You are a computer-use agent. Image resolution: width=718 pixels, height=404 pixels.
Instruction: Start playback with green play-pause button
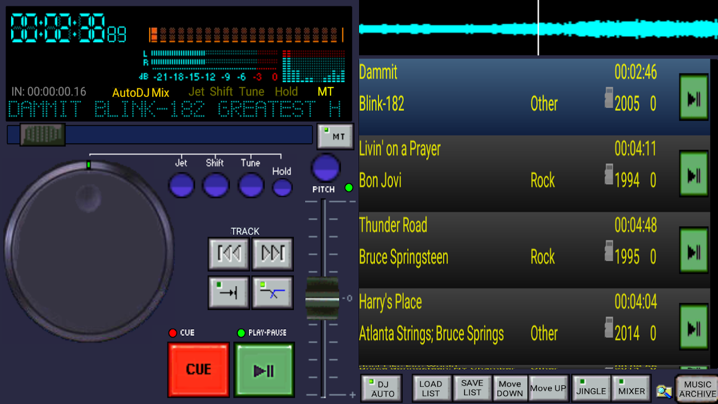coord(264,370)
